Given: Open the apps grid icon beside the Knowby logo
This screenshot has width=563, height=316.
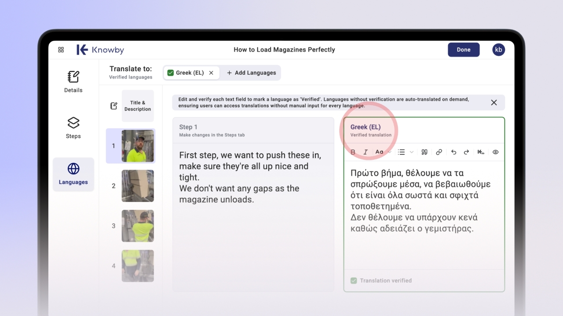Looking at the screenshot, I should coord(61,50).
